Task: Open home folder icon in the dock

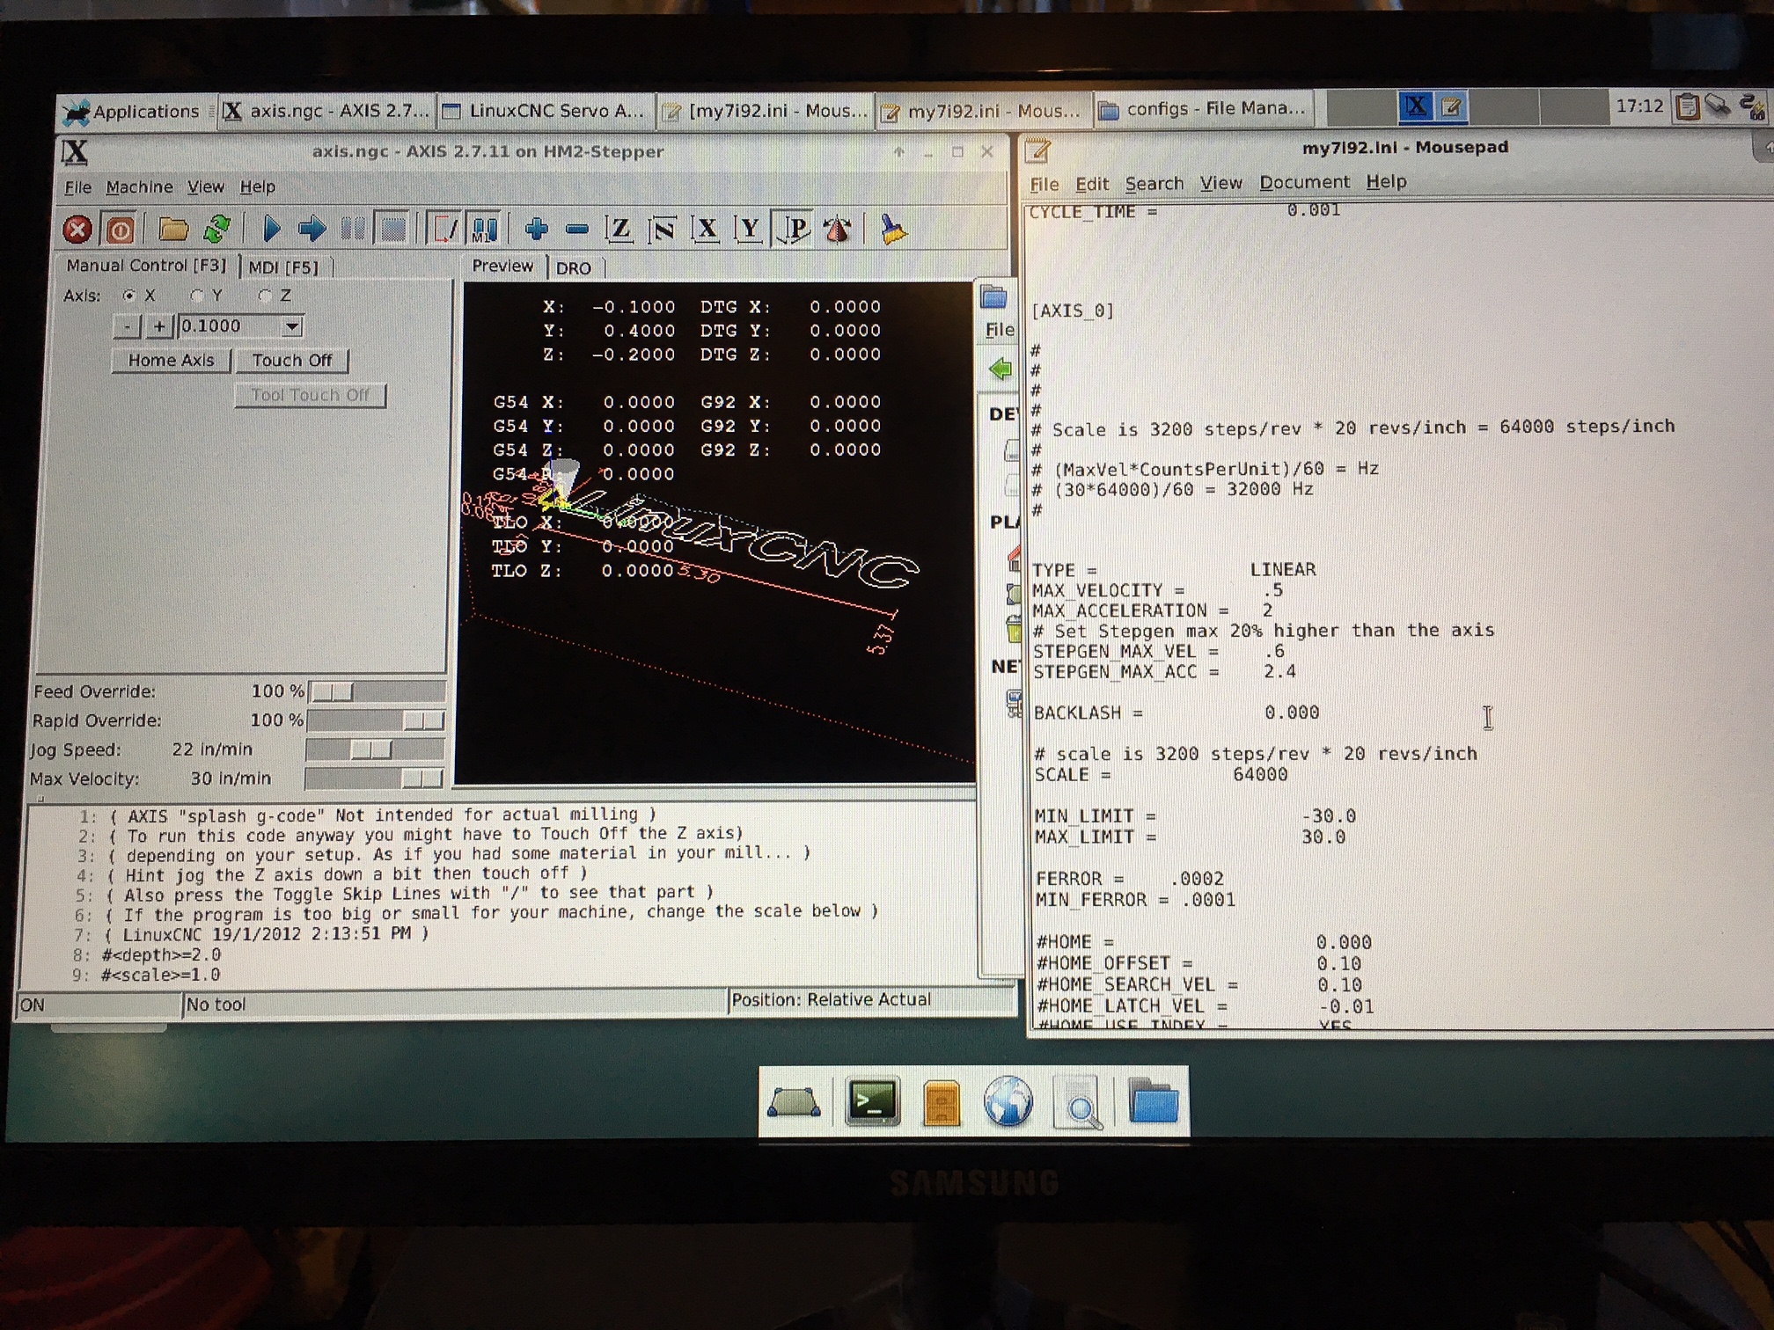Action: point(1154,1100)
